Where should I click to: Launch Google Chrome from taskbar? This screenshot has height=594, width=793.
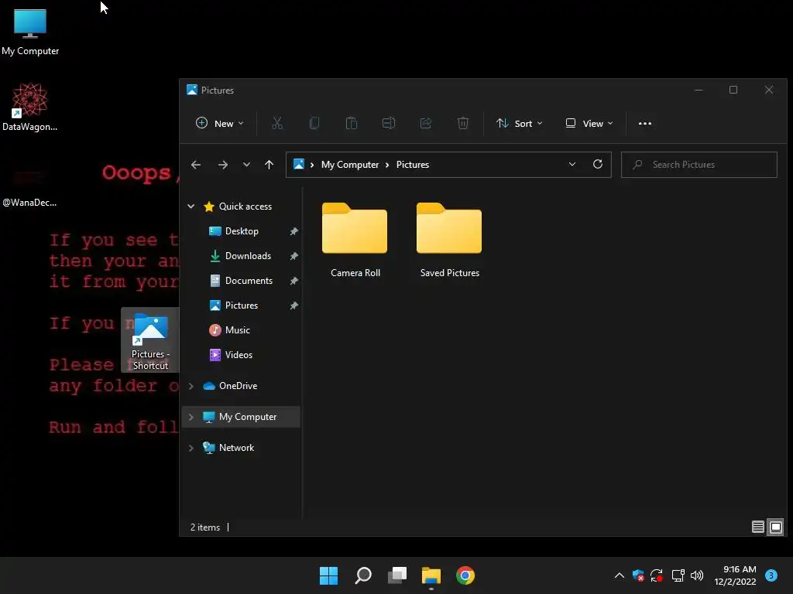click(465, 575)
